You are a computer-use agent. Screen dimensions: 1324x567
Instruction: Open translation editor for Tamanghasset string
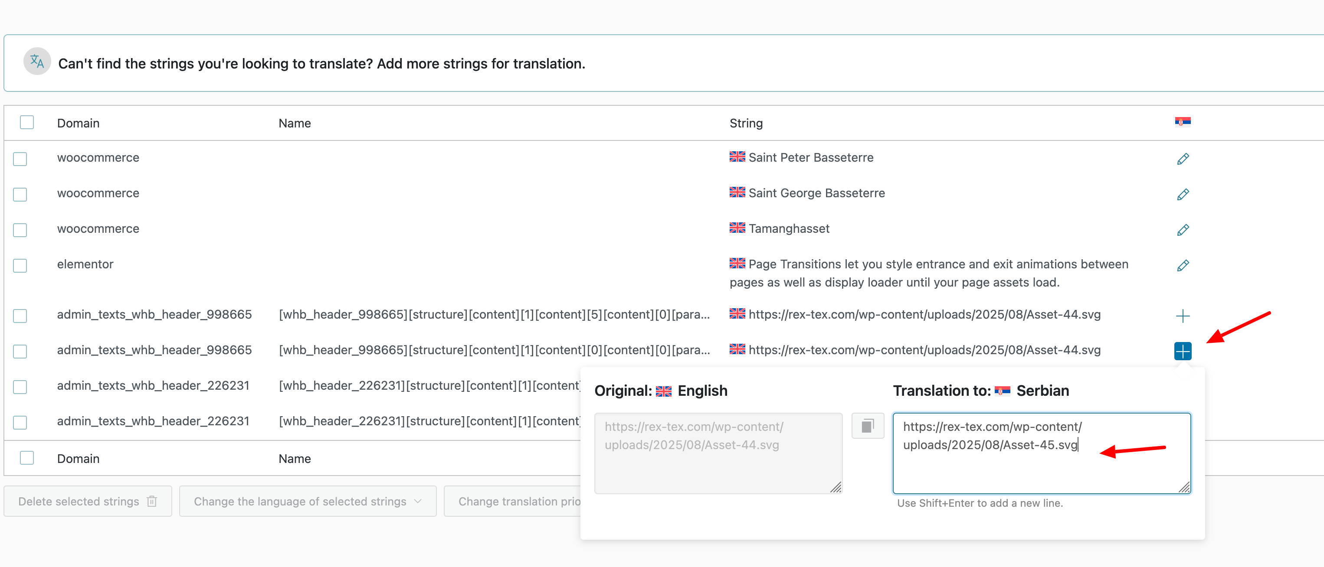[x=1183, y=230]
